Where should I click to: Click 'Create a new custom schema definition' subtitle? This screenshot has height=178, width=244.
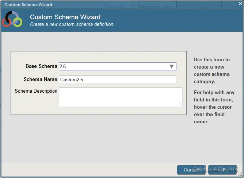pyautogui.click(x=72, y=24)
